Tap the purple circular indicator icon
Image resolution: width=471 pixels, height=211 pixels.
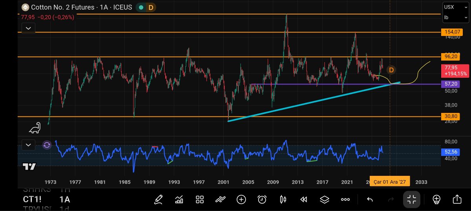pos(47,145)
